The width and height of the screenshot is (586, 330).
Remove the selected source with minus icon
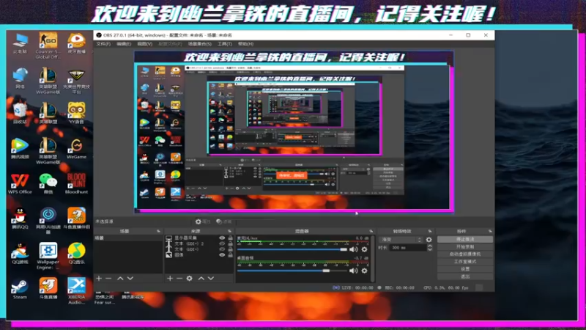179,279
